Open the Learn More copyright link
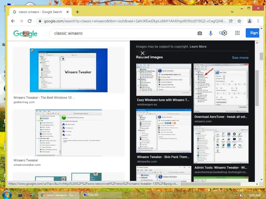266x199 pixels. point(198,47)
